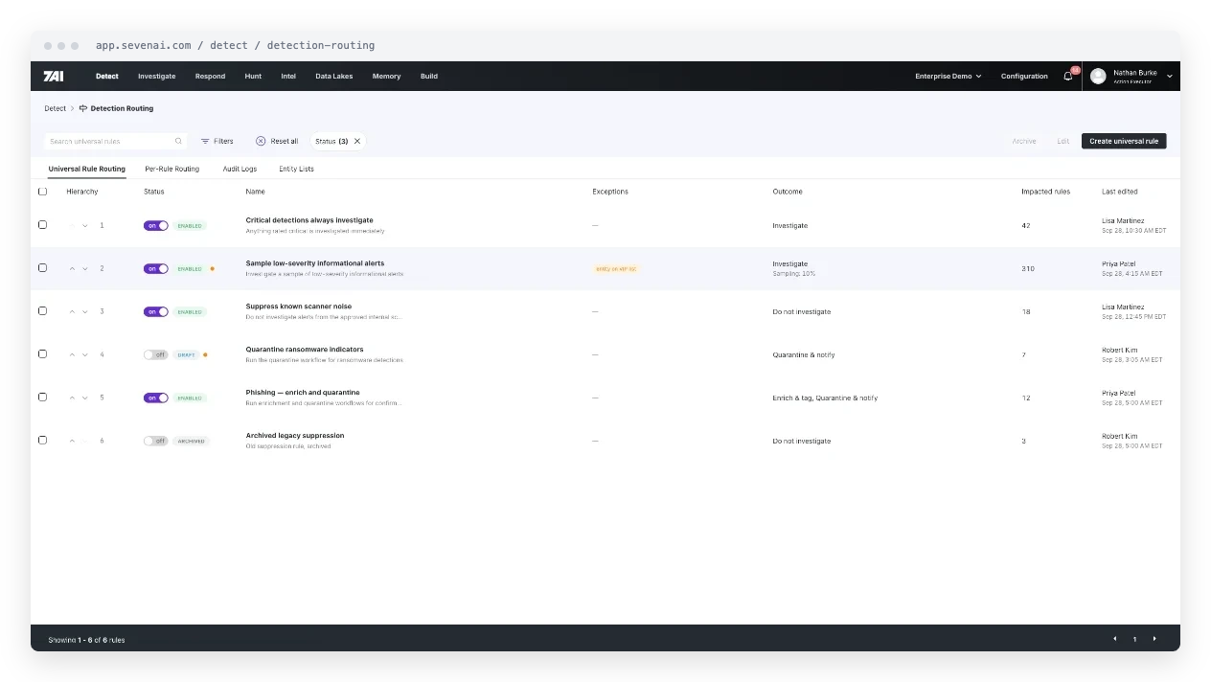This screenshot has height=682, width=1211.
Task: Open the Data Lakes menu
Action: (x=334, y=77)
